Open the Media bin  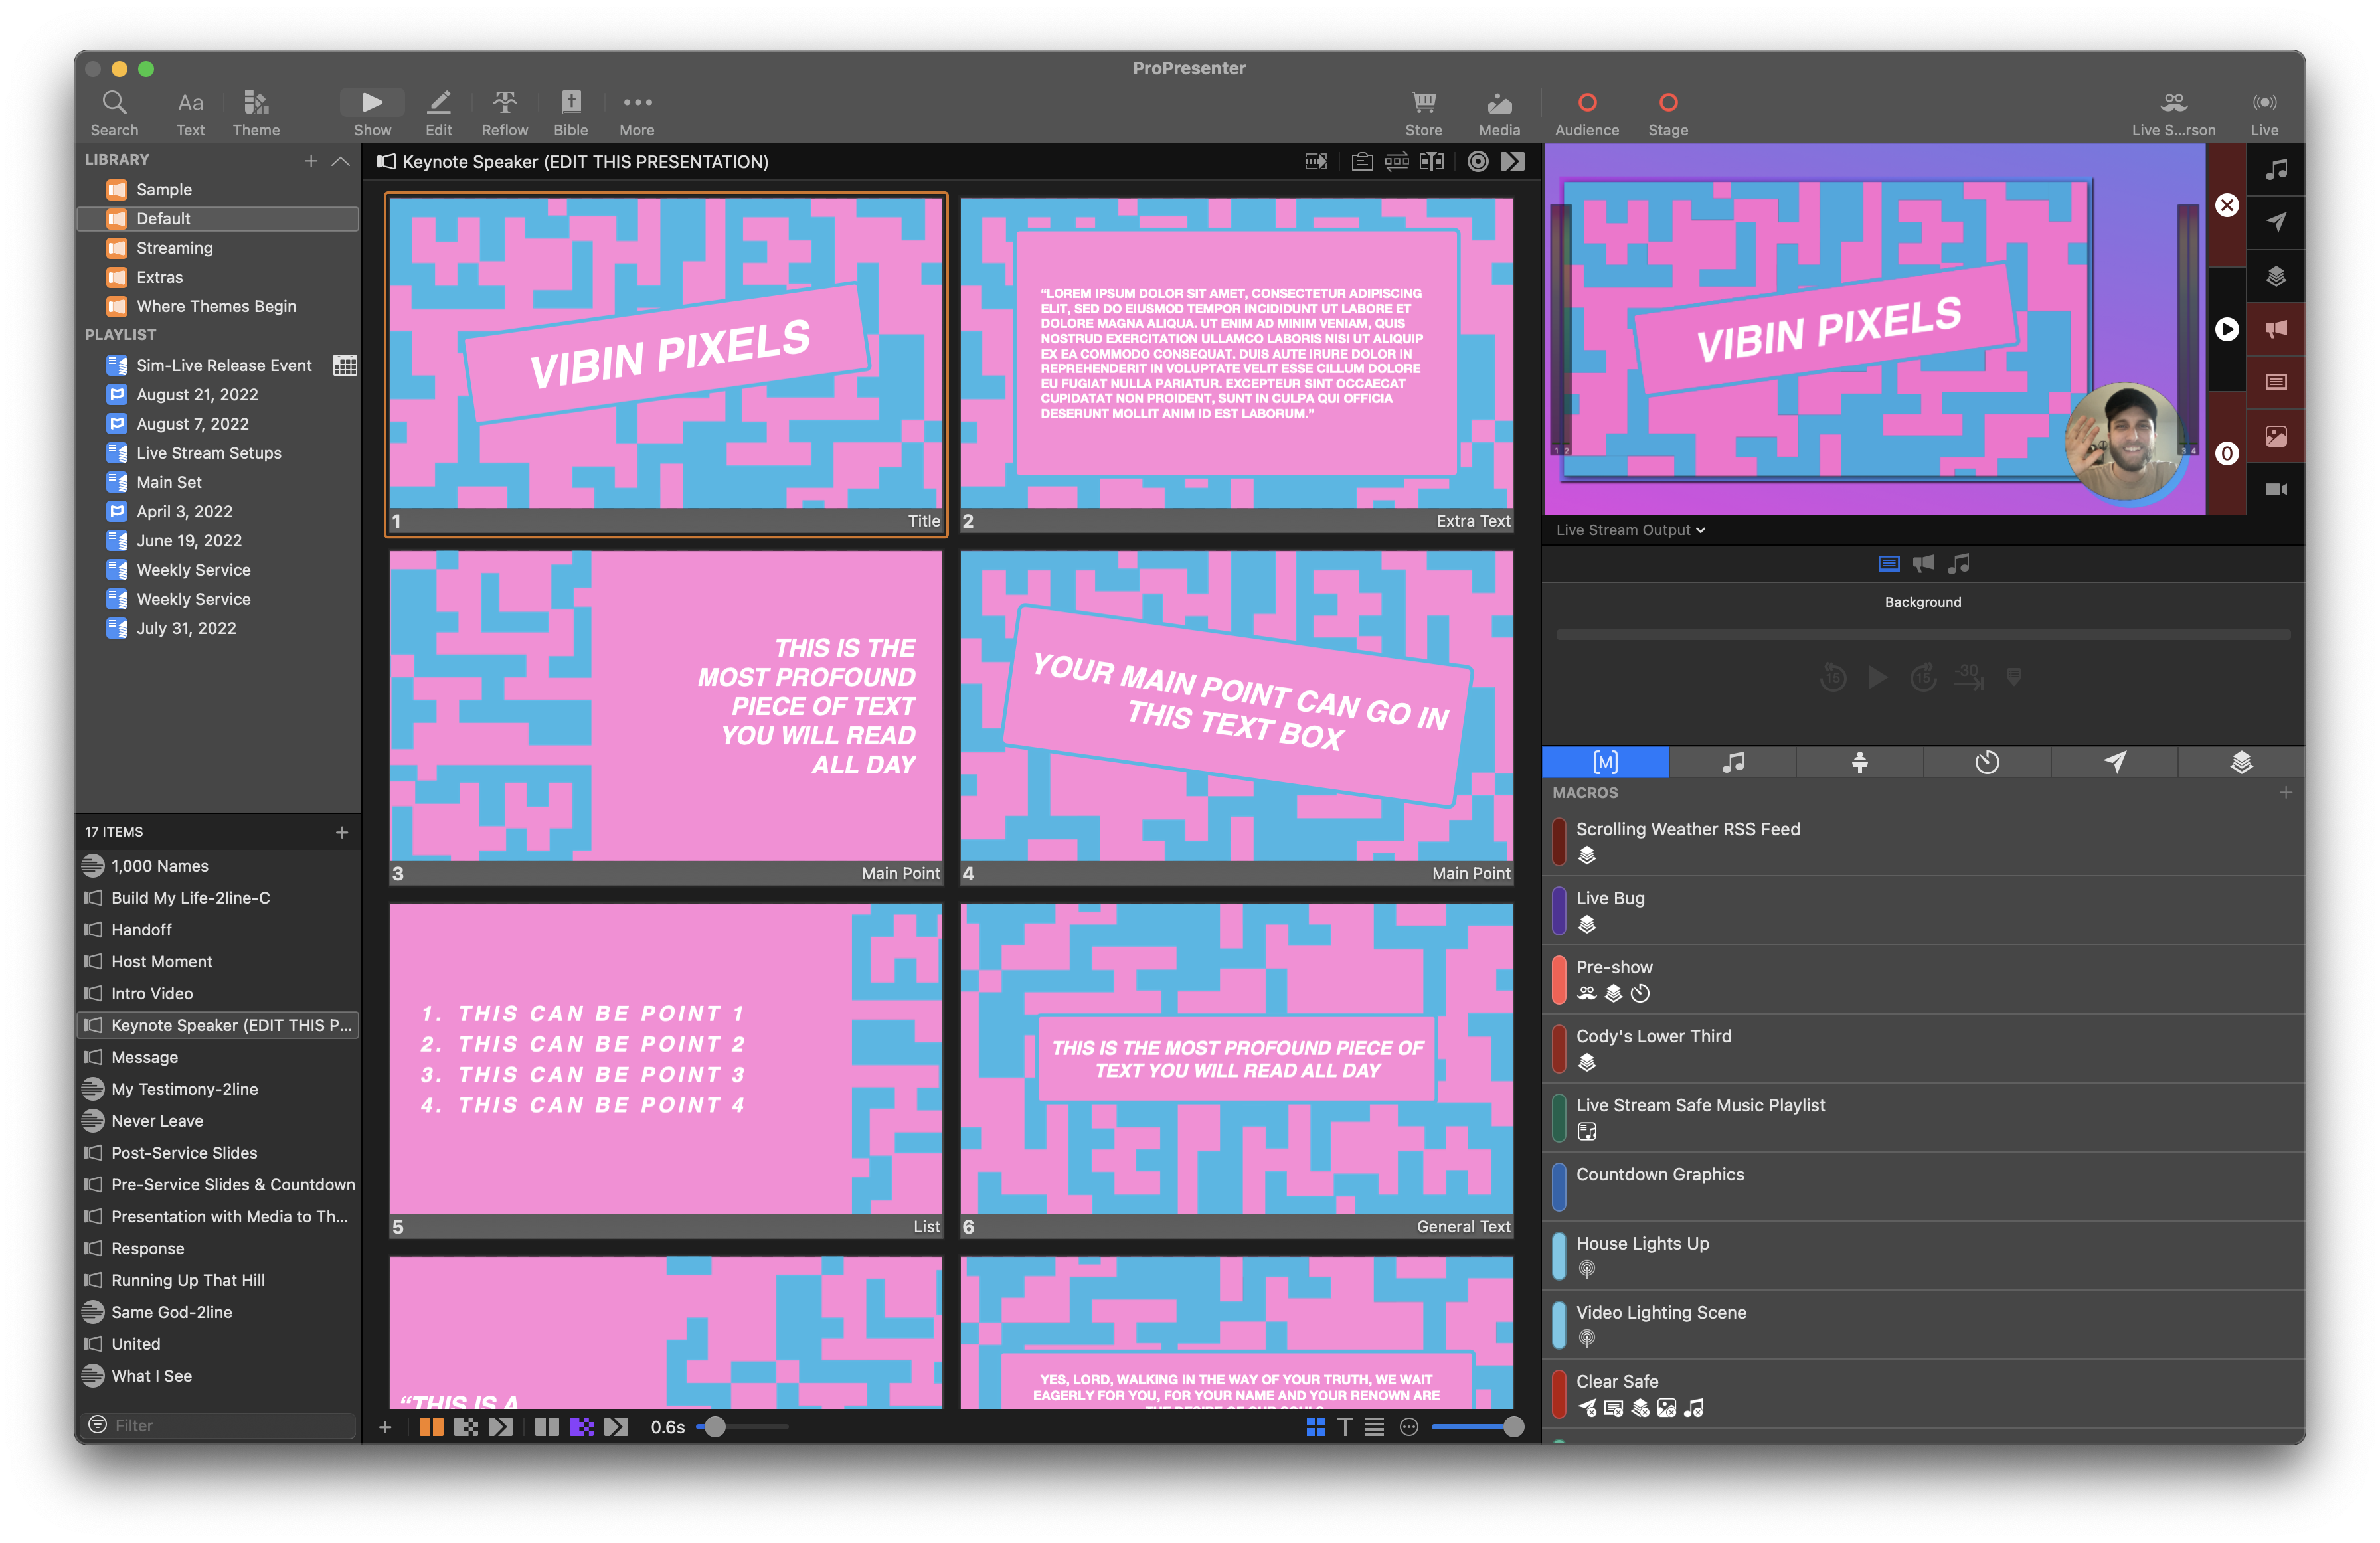[1498, 110]
